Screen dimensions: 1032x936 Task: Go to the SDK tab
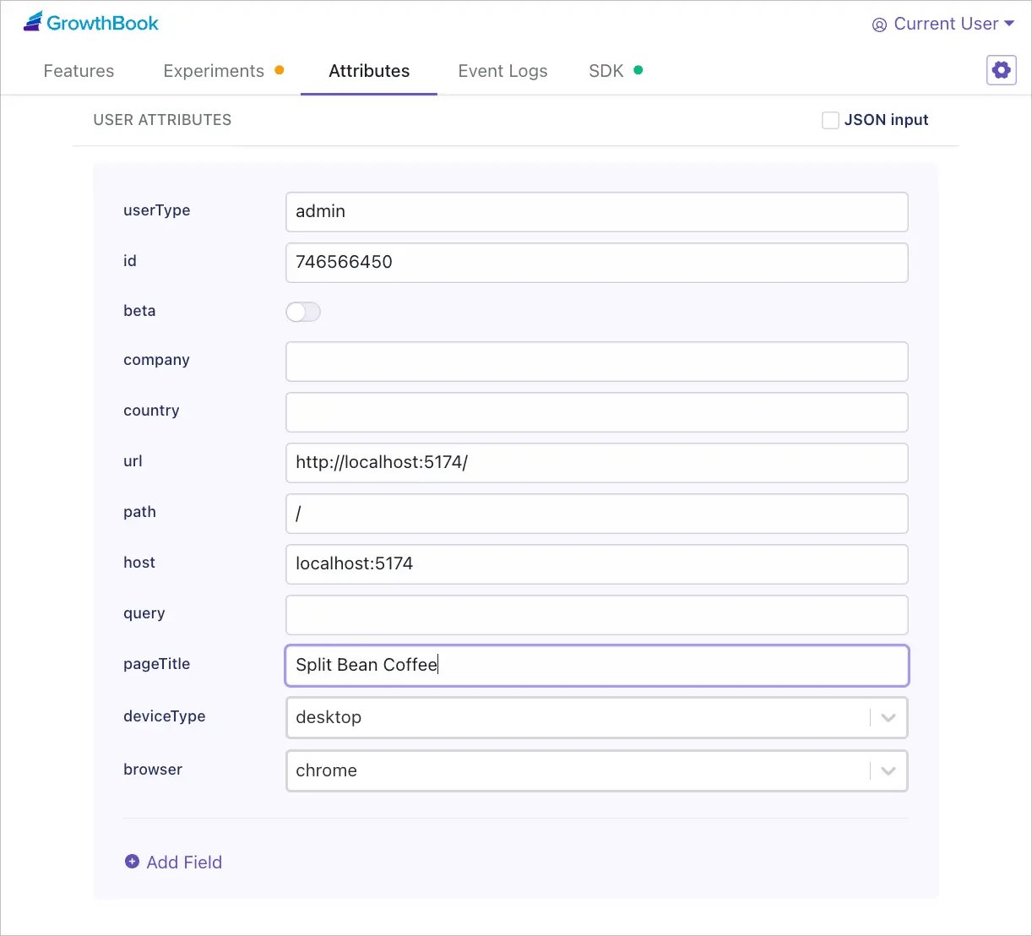coord(606,71)
